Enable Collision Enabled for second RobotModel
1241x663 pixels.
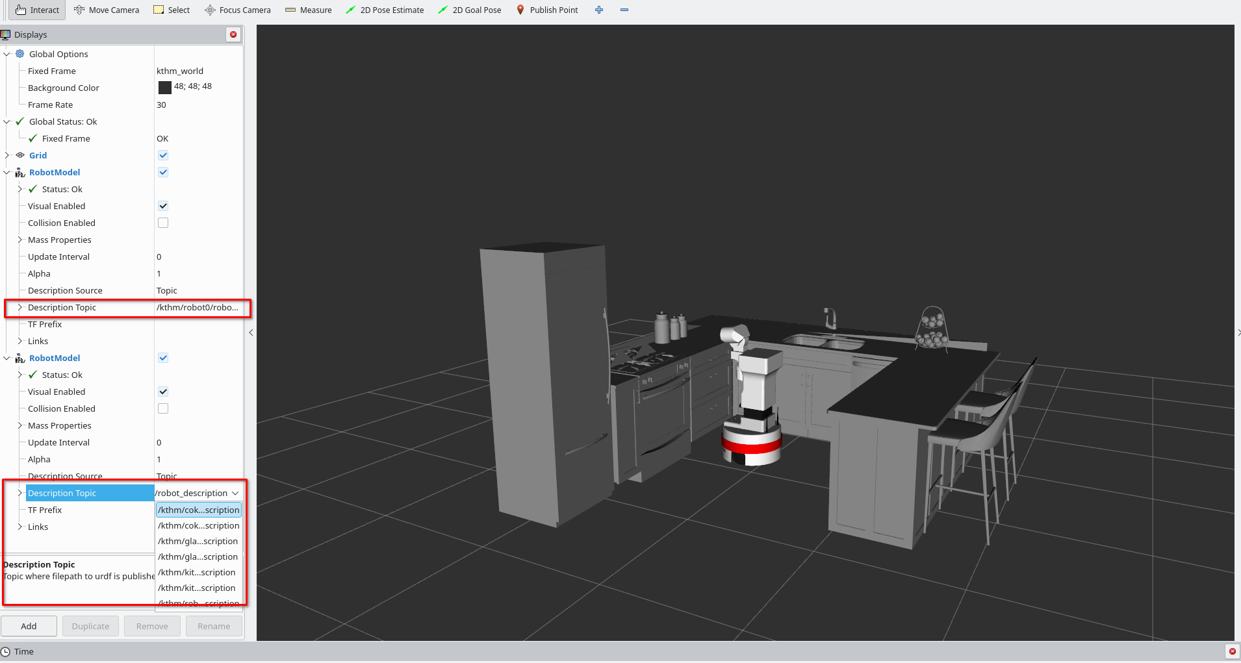pyautogui.click(x=163, y=408)
